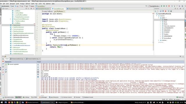Open the Database Console tool window
The image size is (186, 104).
tap(87, 97)
